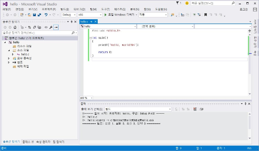Open the 프로젝트(P) menu
The width and height of the screenshot is (259, 151).
[x=49, y=9]
